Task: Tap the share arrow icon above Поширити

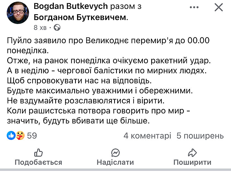Action: (192, 152)
